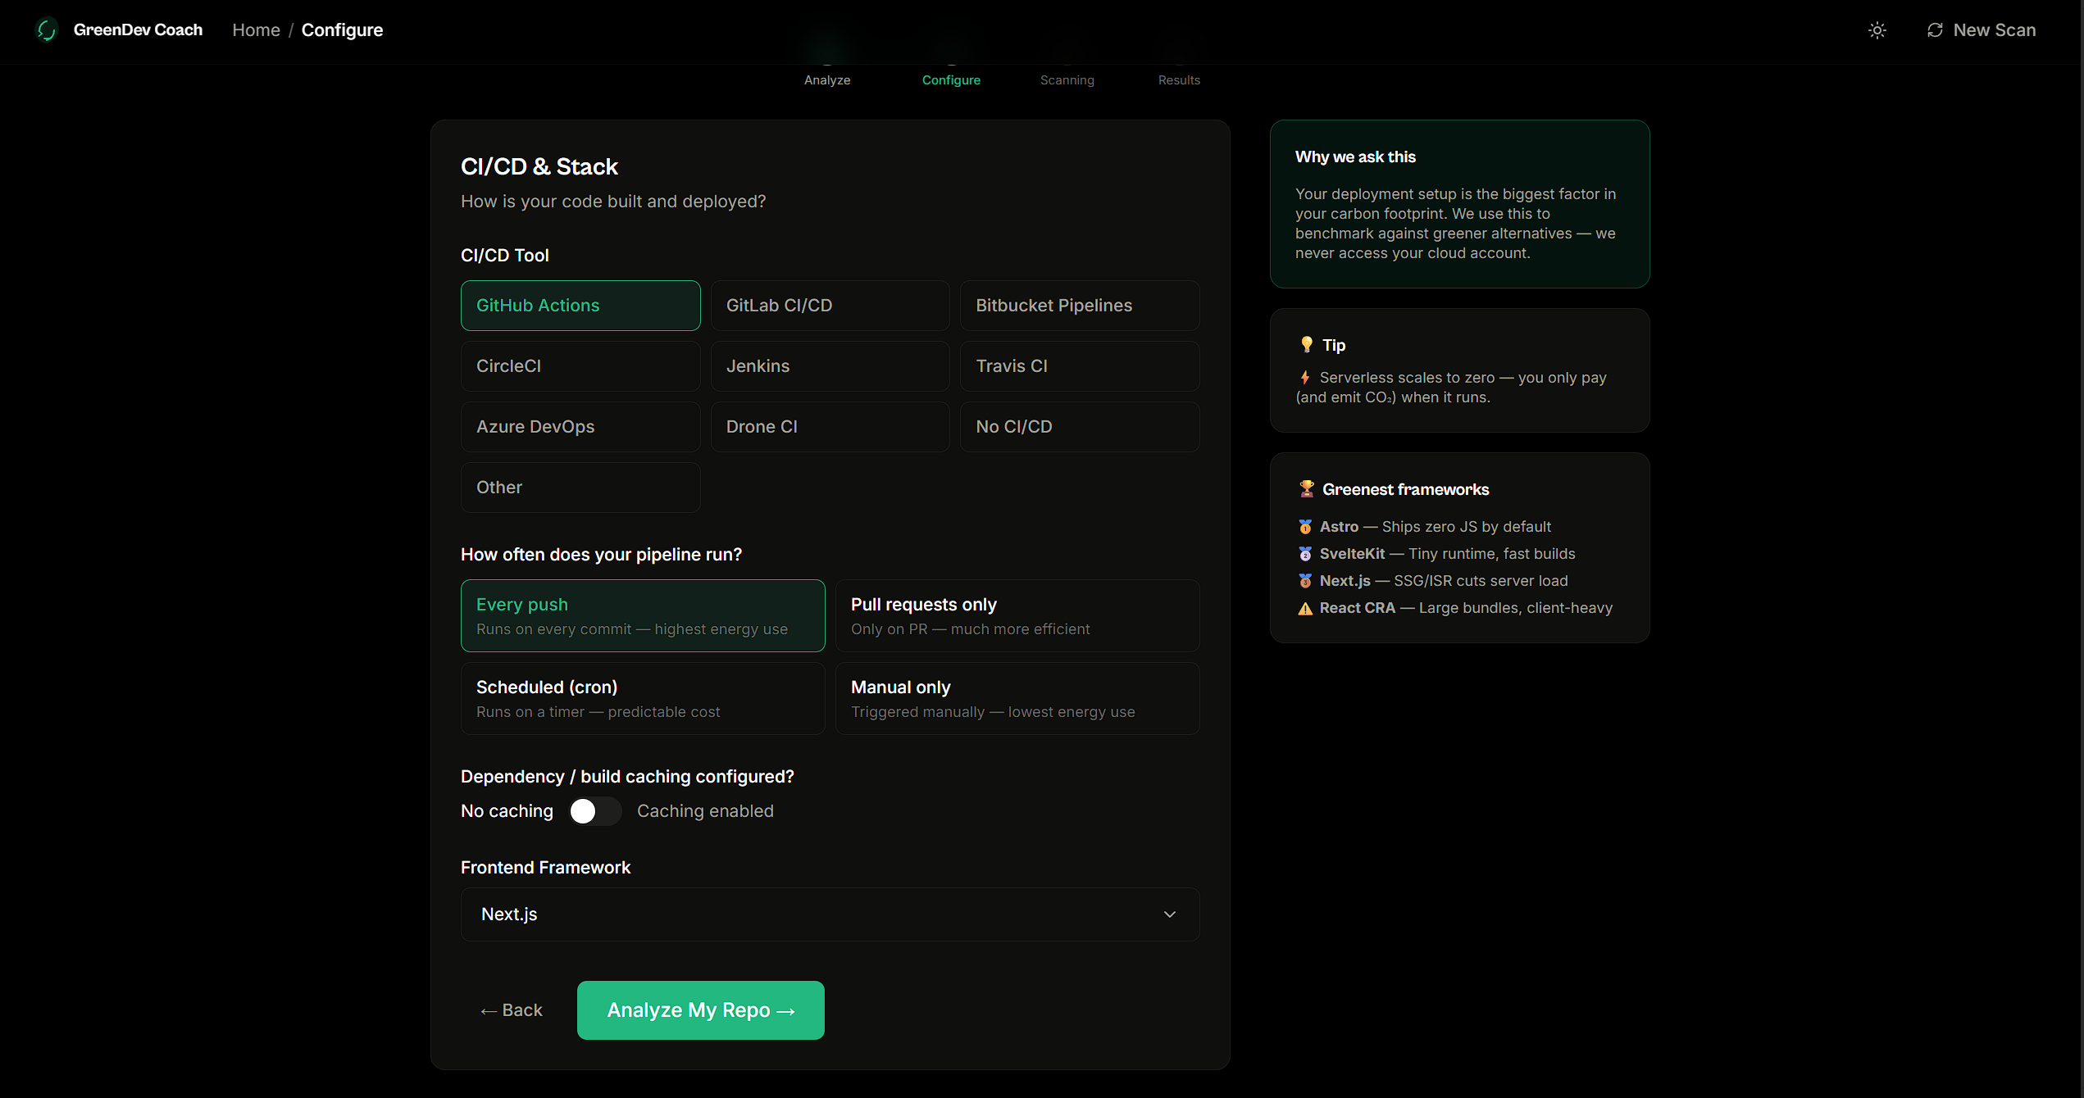Viewport: 2084px width, 1098px height.
Task: Click the GreenDev Coach logo icon
Action: pyautogui.click(x=47, y=30)
